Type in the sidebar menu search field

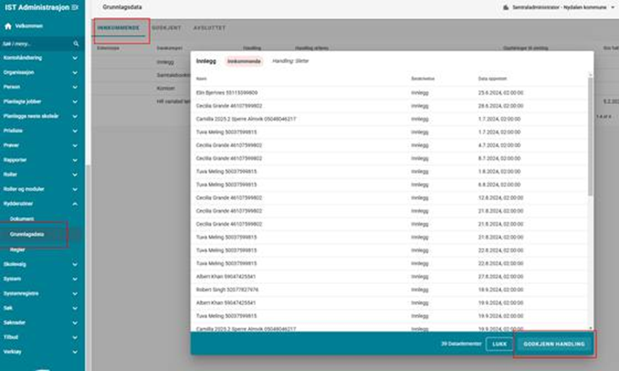click(x=35, y=44)
